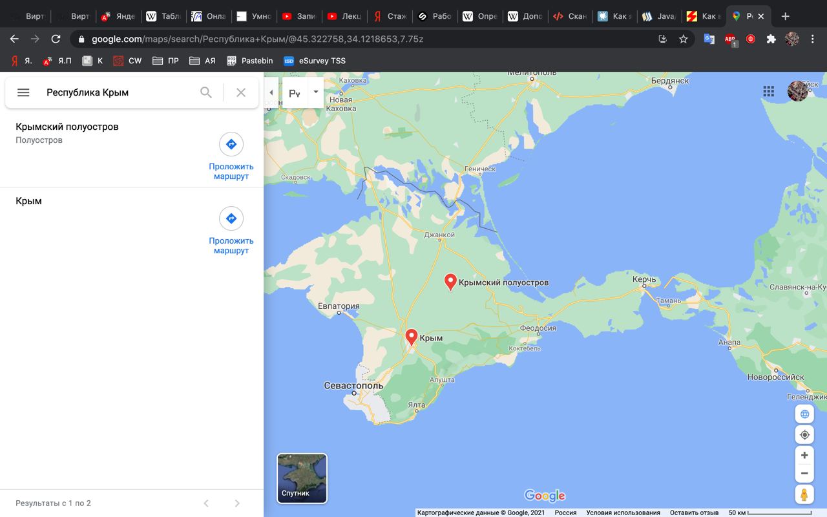Switch to the Янде browser tab
The image size is (827, 517).
pos(119,16)
